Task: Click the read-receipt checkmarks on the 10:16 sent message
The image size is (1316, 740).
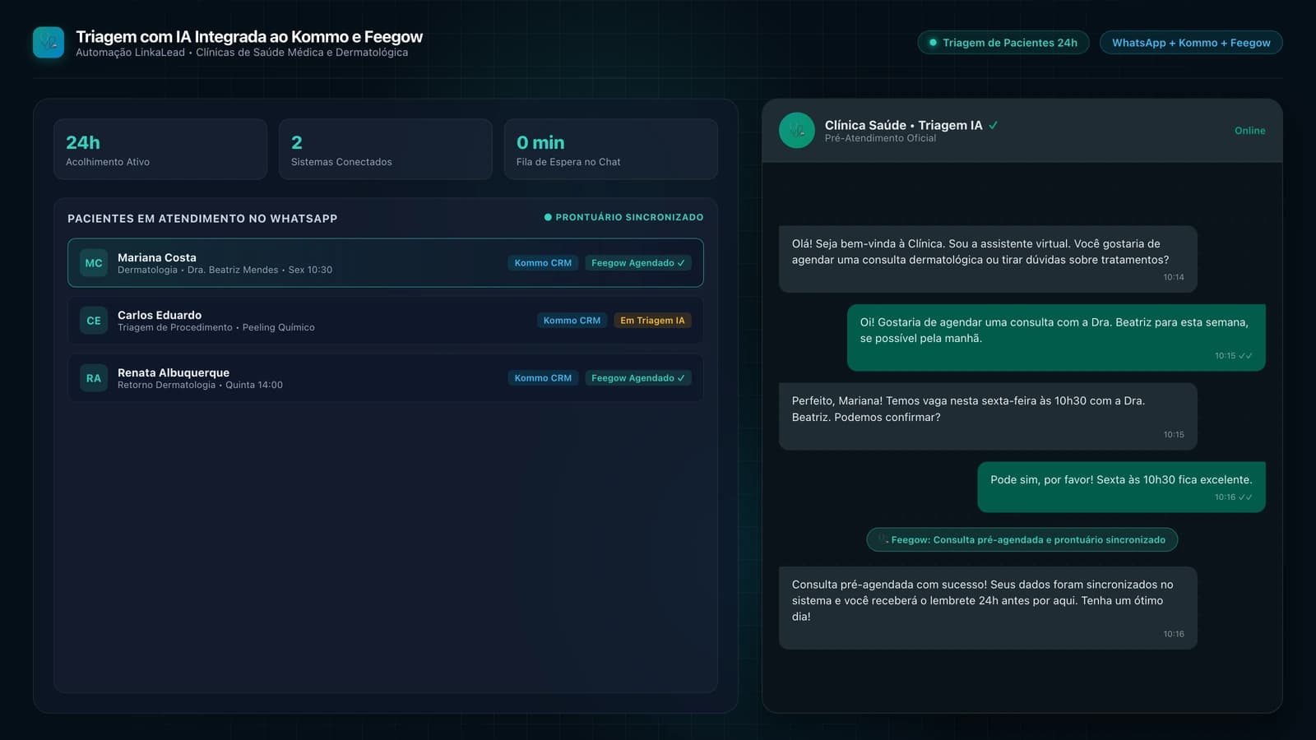Action: [x=1245, y=497]
